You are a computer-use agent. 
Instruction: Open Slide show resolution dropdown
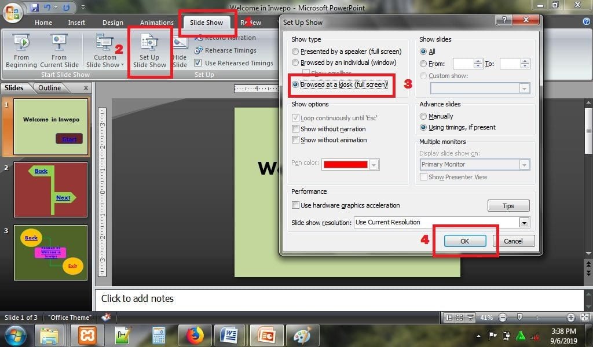(524, 223)
